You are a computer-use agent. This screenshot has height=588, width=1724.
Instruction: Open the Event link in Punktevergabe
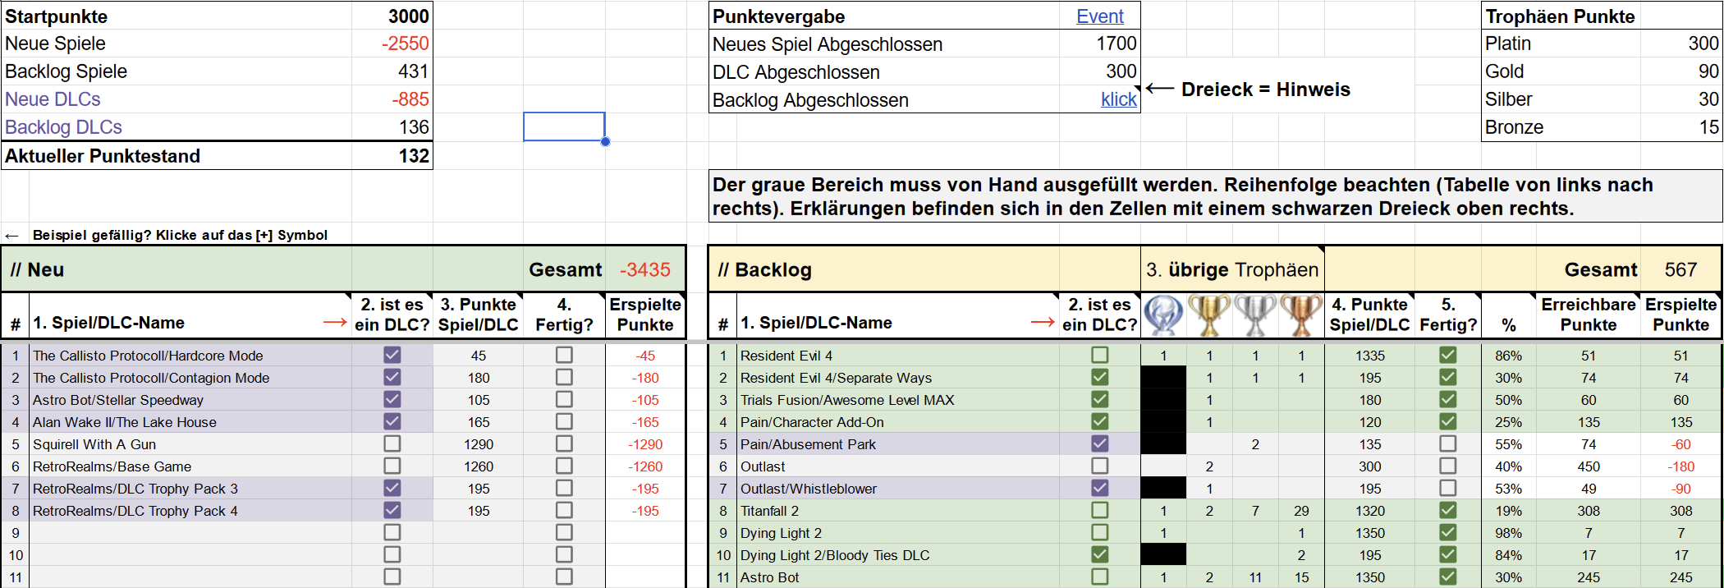1099,16
